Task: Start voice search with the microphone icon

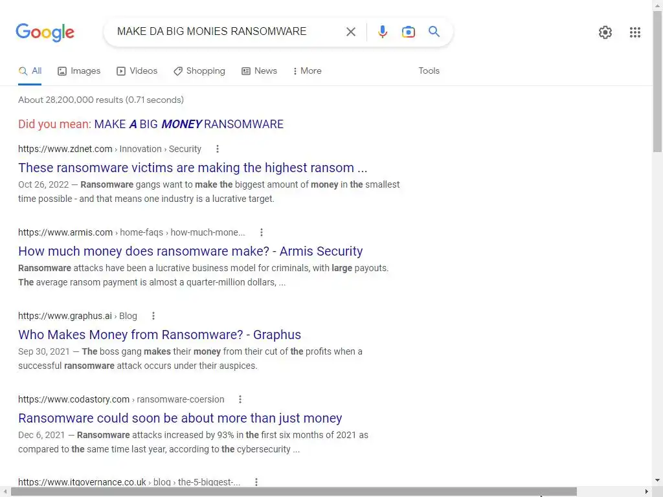Action: point(382,32)
